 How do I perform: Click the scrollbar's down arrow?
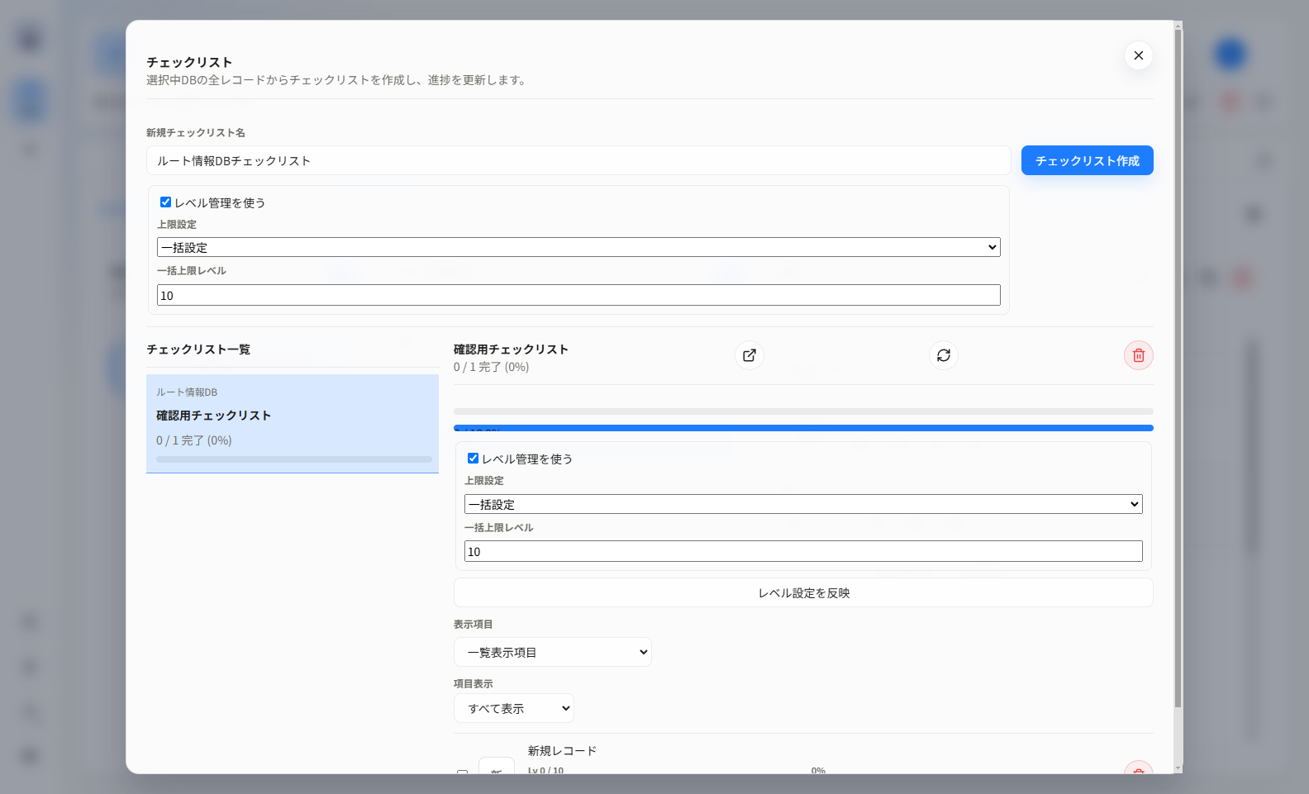point(1178,769)
